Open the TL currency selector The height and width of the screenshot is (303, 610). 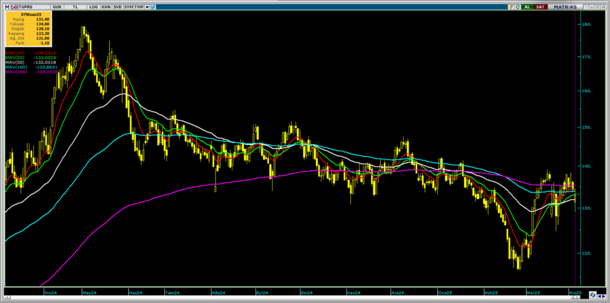[76, 7]
